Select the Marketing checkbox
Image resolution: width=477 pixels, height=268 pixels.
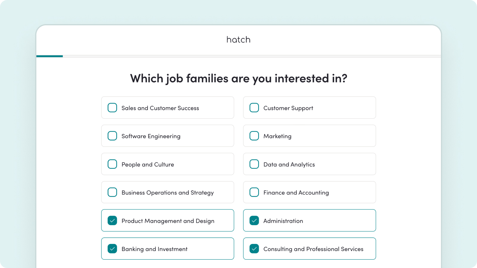[254, 136]
